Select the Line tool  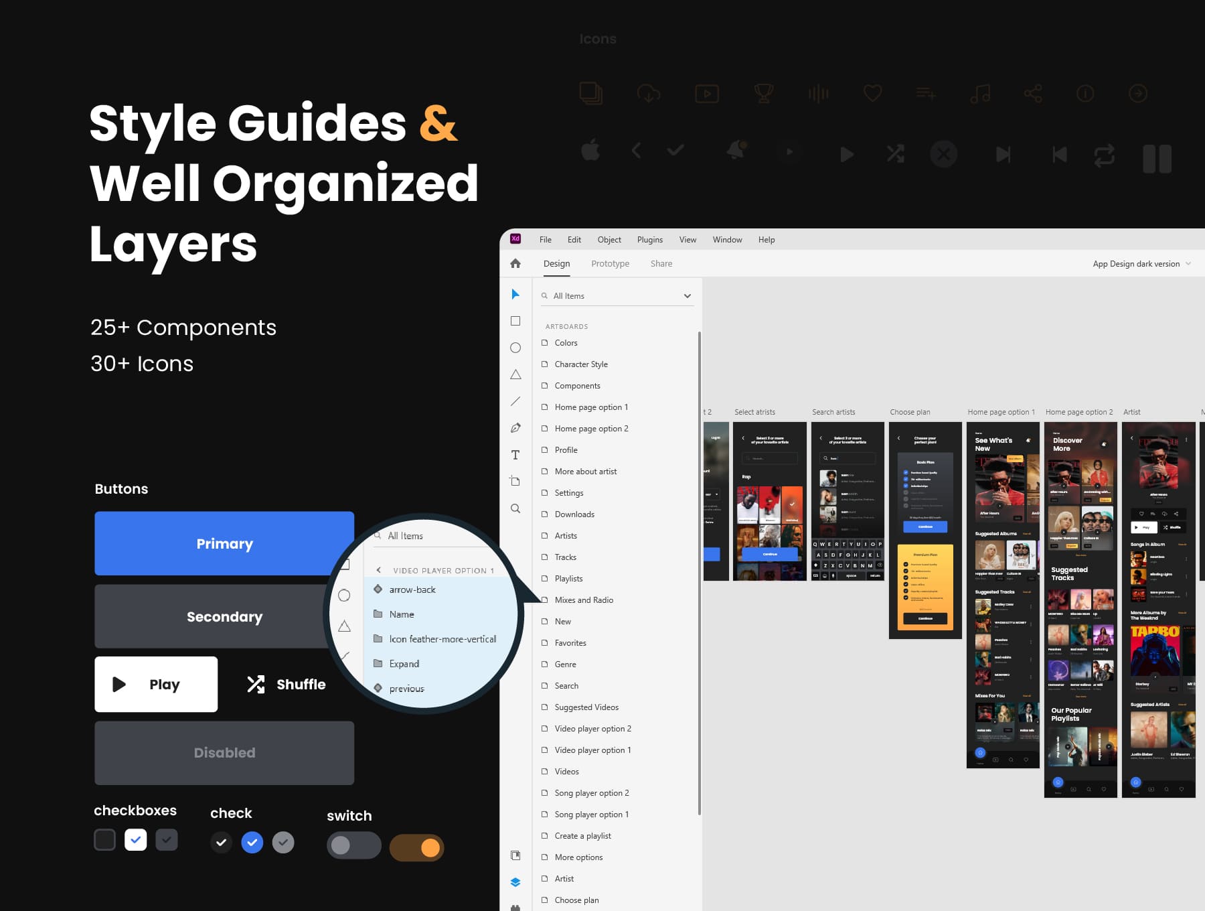(515, 401)
